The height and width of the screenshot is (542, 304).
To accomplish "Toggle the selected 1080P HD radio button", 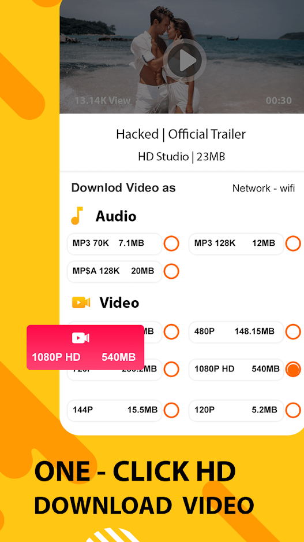I will 293,369.
